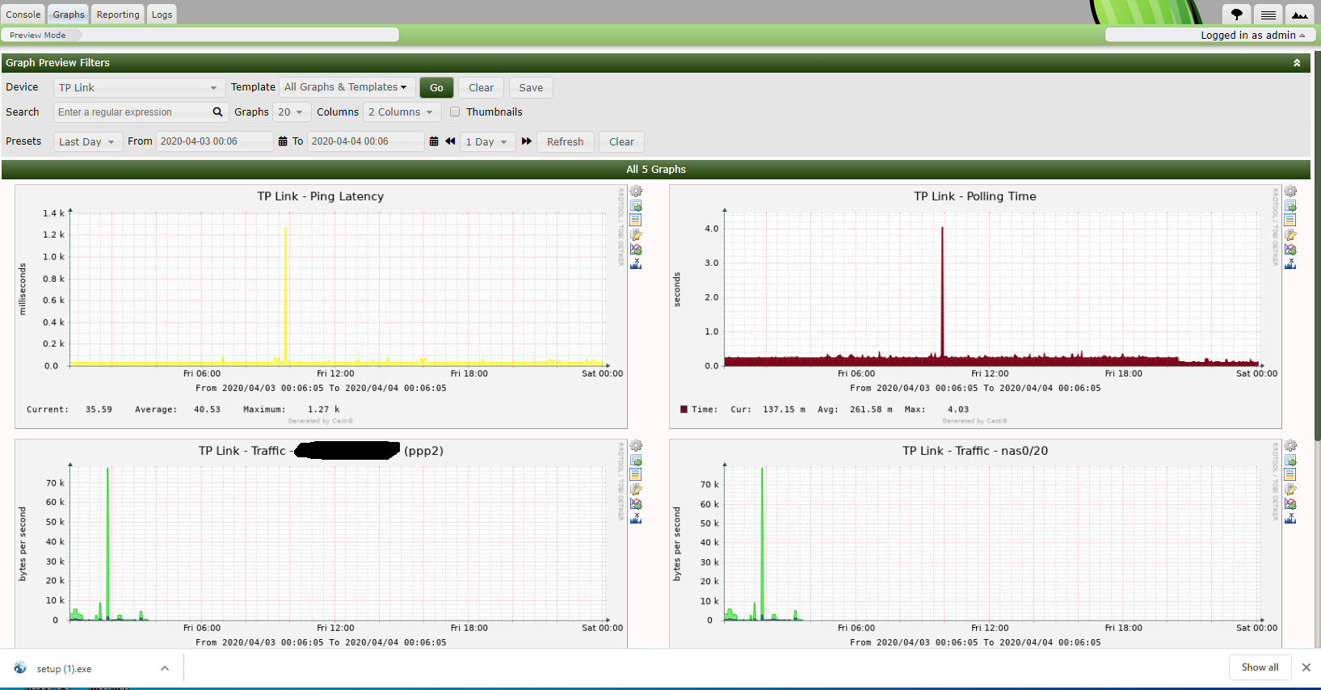The width and height of the screenshot is (1321, 690).
Task: Click the edit pencil icon beside Ping Latency
Action: coord(636,235)
